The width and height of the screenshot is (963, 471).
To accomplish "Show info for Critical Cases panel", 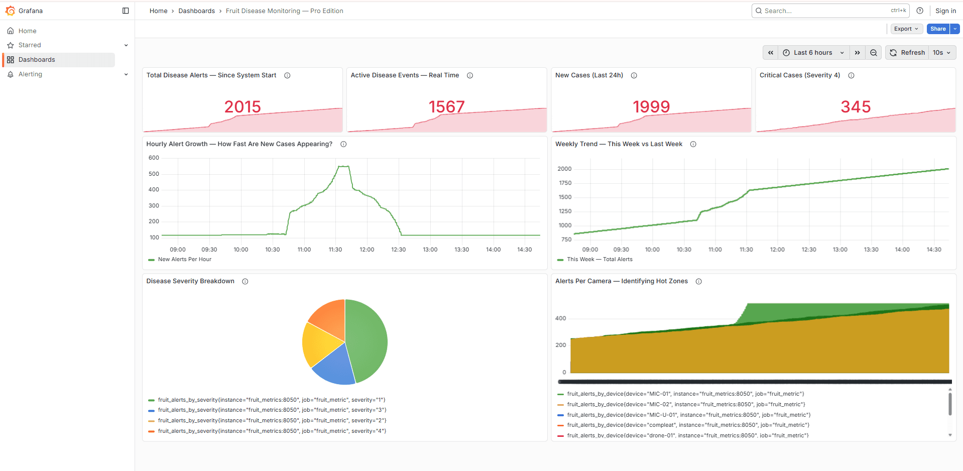I will click(852, 75).
